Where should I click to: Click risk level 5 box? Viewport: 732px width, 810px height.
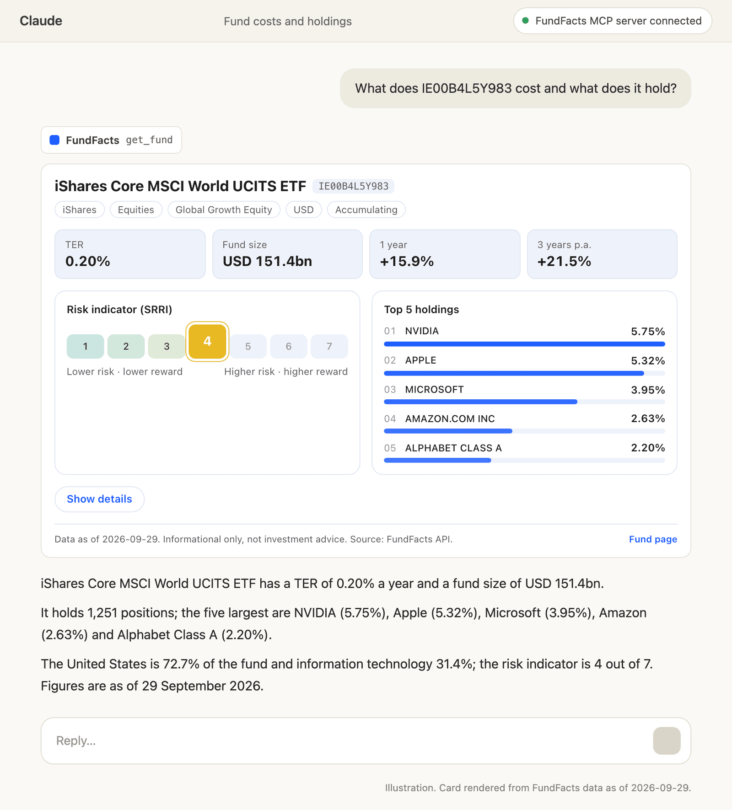coord(248,346)
